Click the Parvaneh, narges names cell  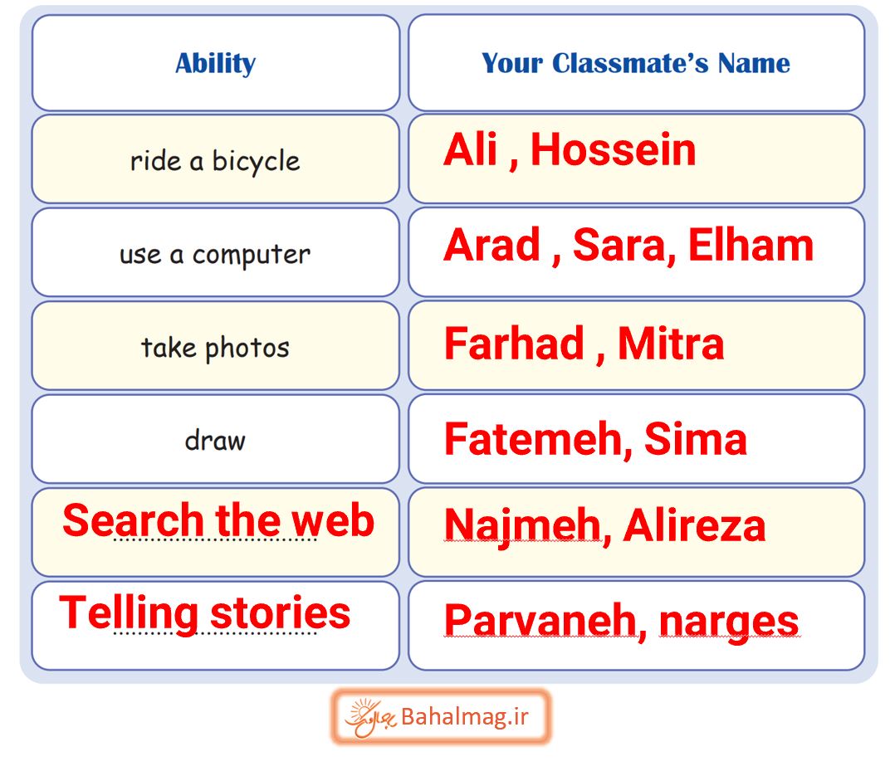point(636,626)
